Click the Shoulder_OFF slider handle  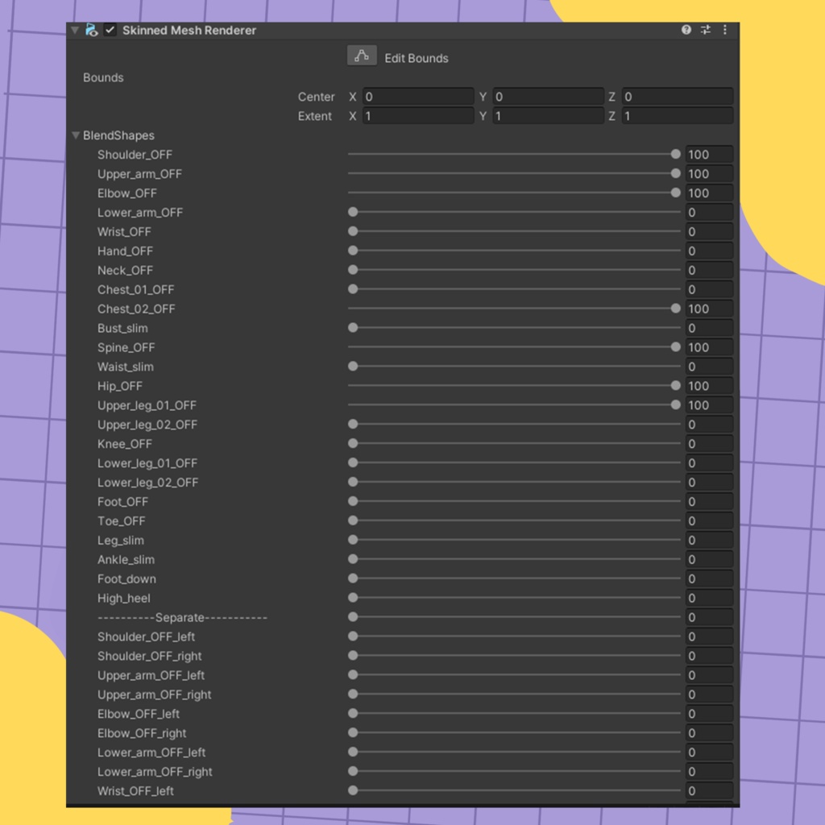click(x=676, y=154)
